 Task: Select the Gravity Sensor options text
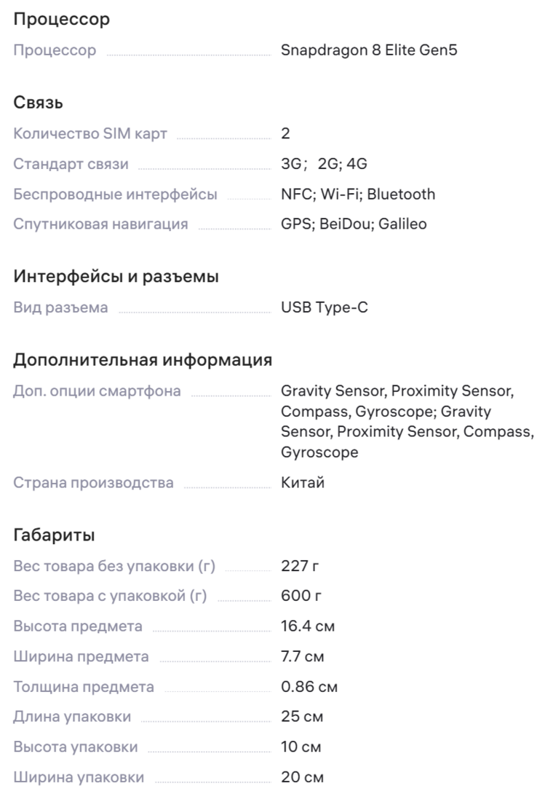(406, 422)
